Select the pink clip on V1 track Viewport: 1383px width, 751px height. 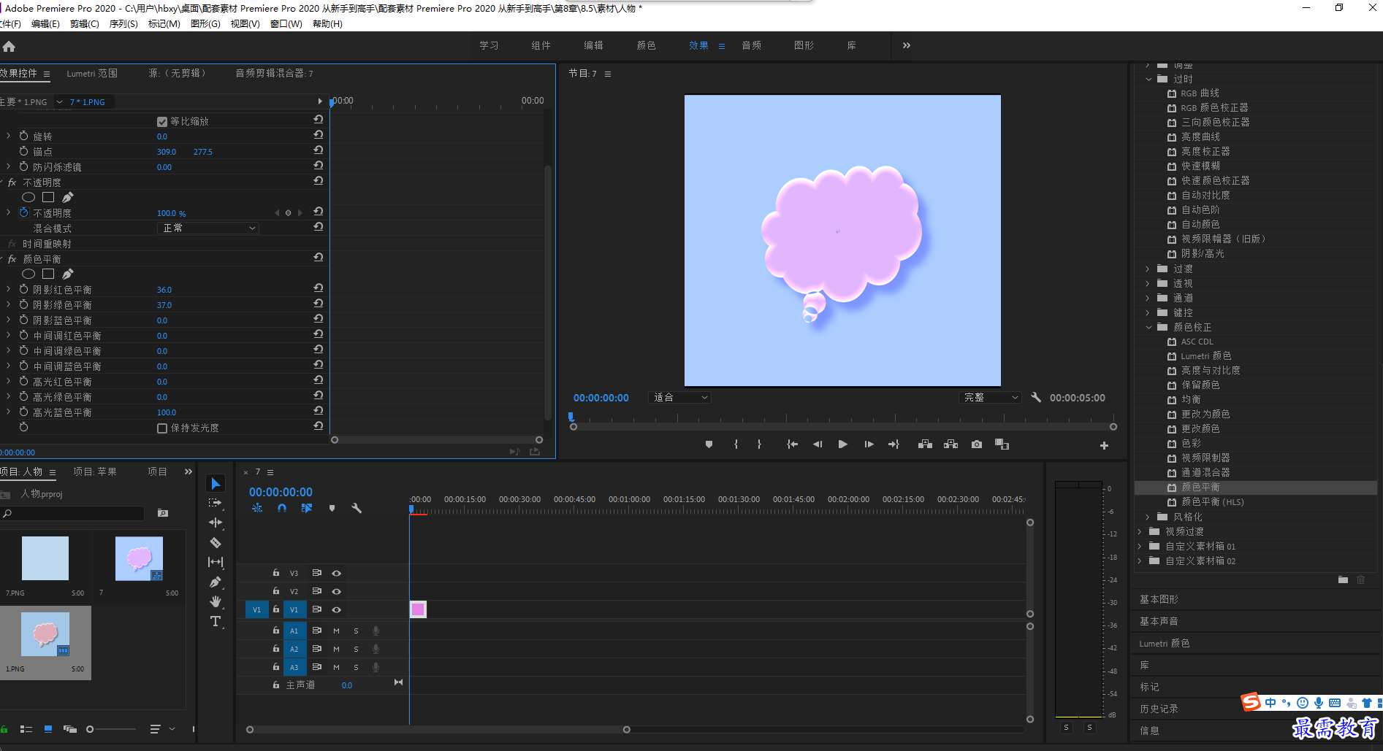418,609
